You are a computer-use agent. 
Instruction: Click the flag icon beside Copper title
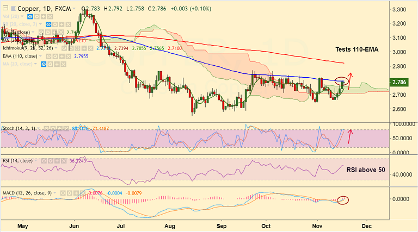[x=13, y=9]
